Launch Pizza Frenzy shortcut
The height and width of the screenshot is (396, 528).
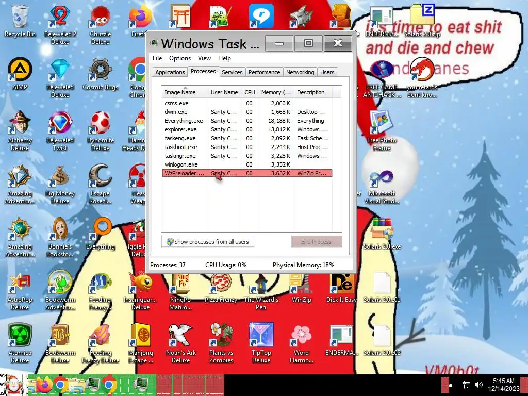coord(221,288)
